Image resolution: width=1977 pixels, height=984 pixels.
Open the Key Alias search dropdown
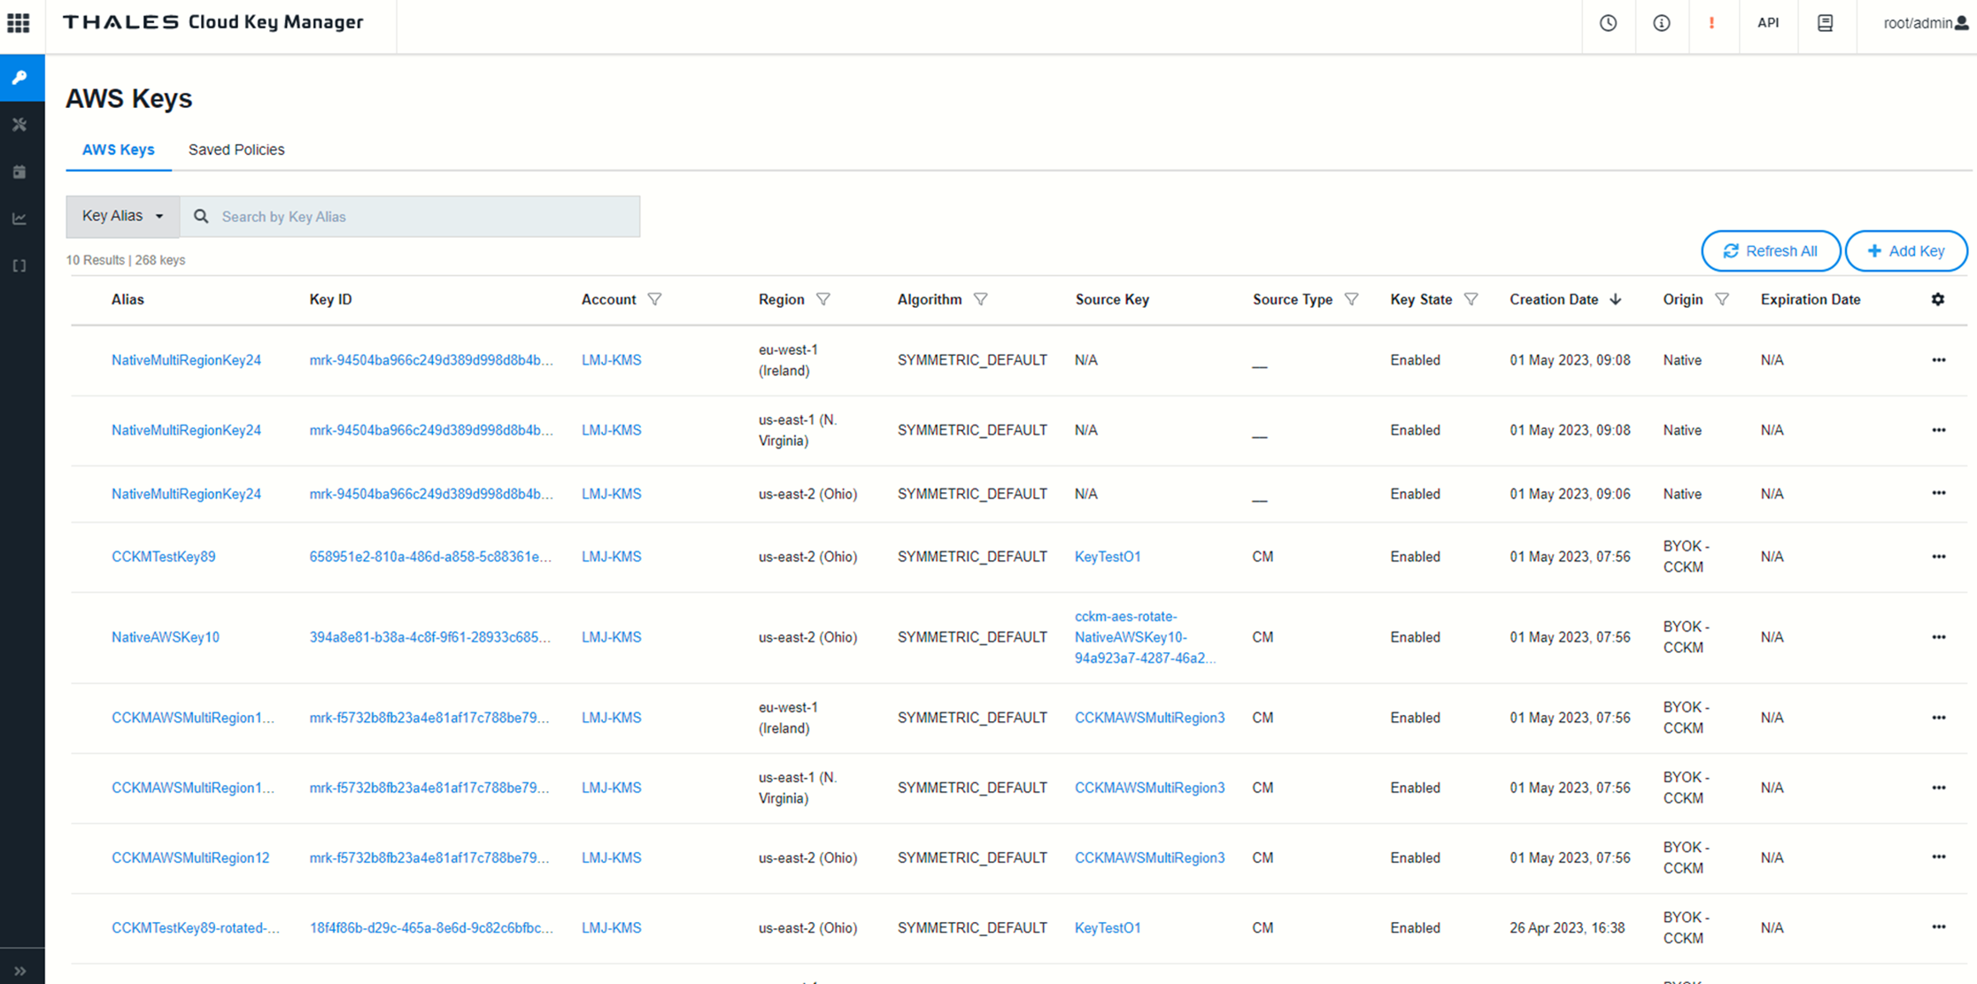(x=122, y=216)
